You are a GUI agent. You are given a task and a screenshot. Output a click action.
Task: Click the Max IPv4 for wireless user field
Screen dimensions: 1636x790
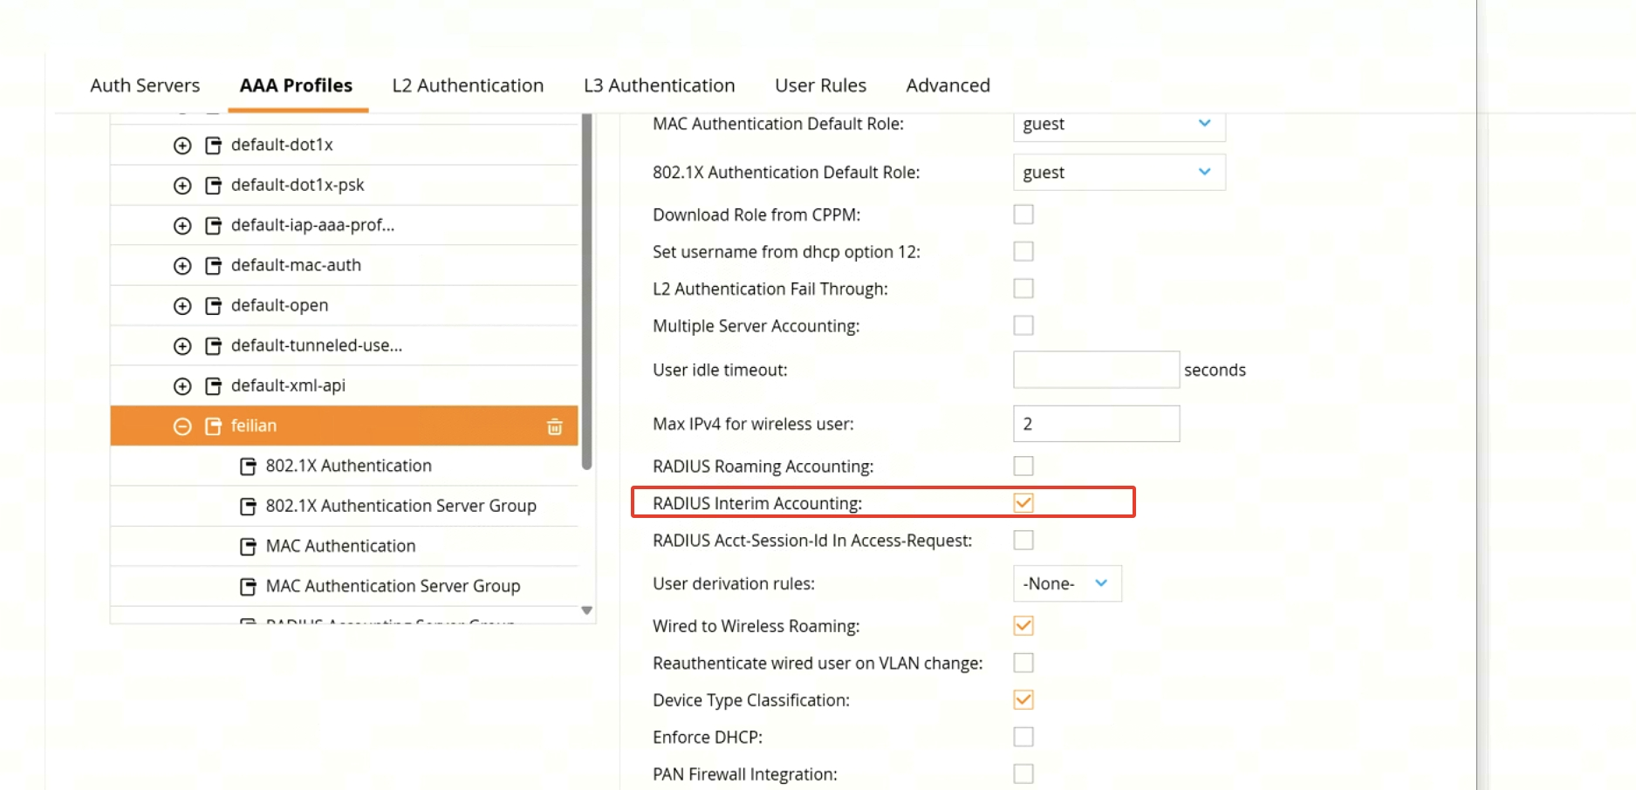coord(1096,424)
